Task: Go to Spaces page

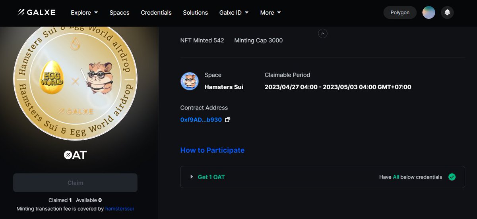Action: click(119, 12)
